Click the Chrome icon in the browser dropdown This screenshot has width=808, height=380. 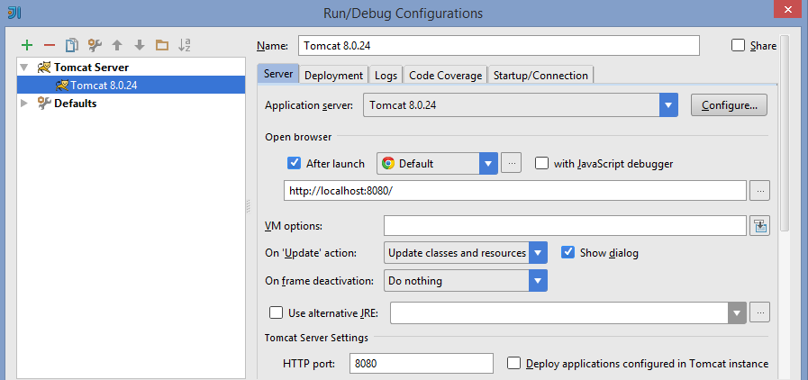[388, 164]
